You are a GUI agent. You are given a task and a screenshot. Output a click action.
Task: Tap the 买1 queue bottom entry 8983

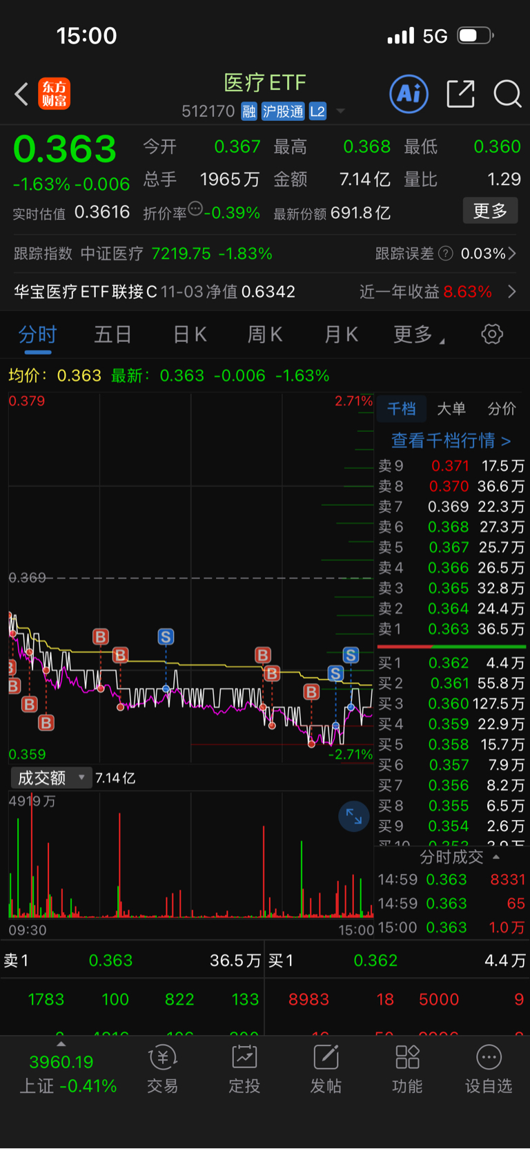click(x=308, y=1000)
